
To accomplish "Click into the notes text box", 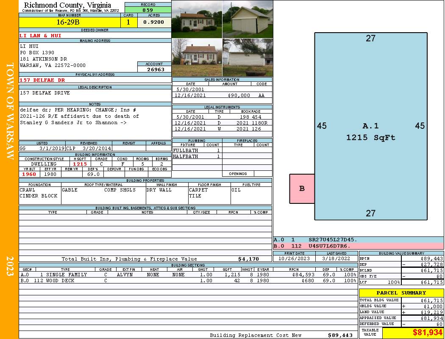I will (x=95, y=123).
